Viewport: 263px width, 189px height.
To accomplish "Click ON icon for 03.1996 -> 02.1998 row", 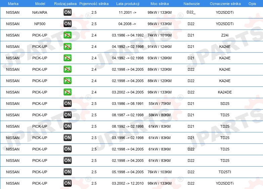I will 68,137.
